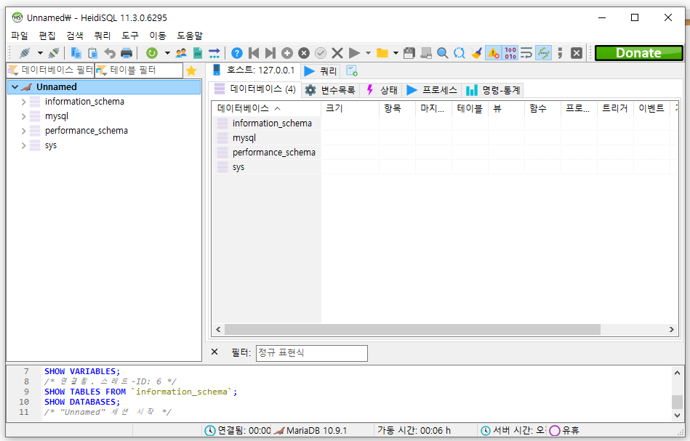Screen dimensions: 690x441
Task: Expand sys in the tree
Action: (24, 145)
